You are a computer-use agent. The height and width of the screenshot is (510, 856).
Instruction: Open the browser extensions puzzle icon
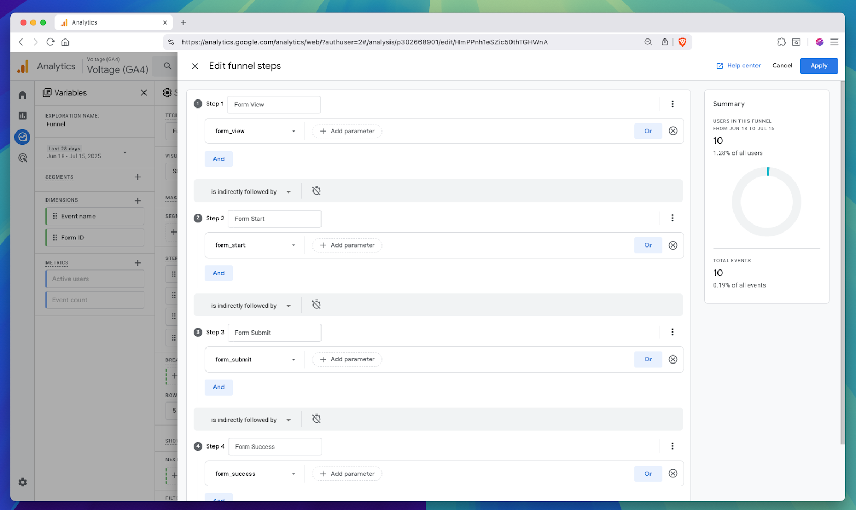point(781,42)
